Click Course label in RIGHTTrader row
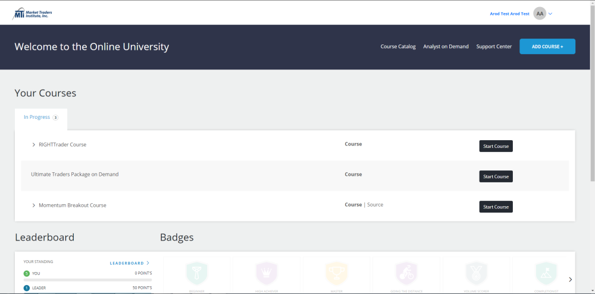The image size is (595, 294). [353, 144]
